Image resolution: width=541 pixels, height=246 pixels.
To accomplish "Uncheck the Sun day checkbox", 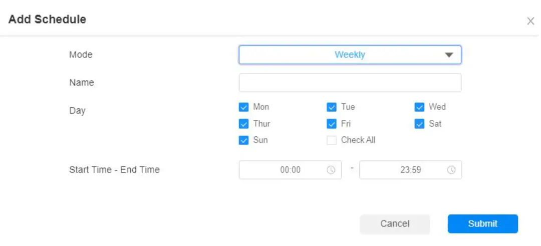I will pyautogui.click(x=244, y=140).
